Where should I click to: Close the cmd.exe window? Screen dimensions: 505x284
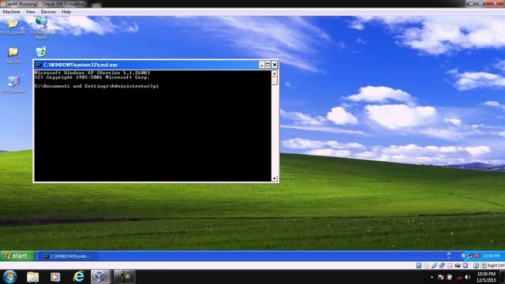[275, 65]
